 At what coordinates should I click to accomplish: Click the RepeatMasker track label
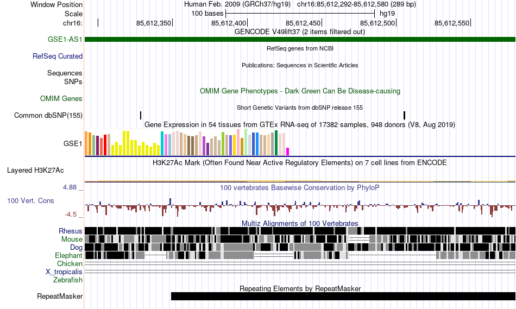(60, 296)
